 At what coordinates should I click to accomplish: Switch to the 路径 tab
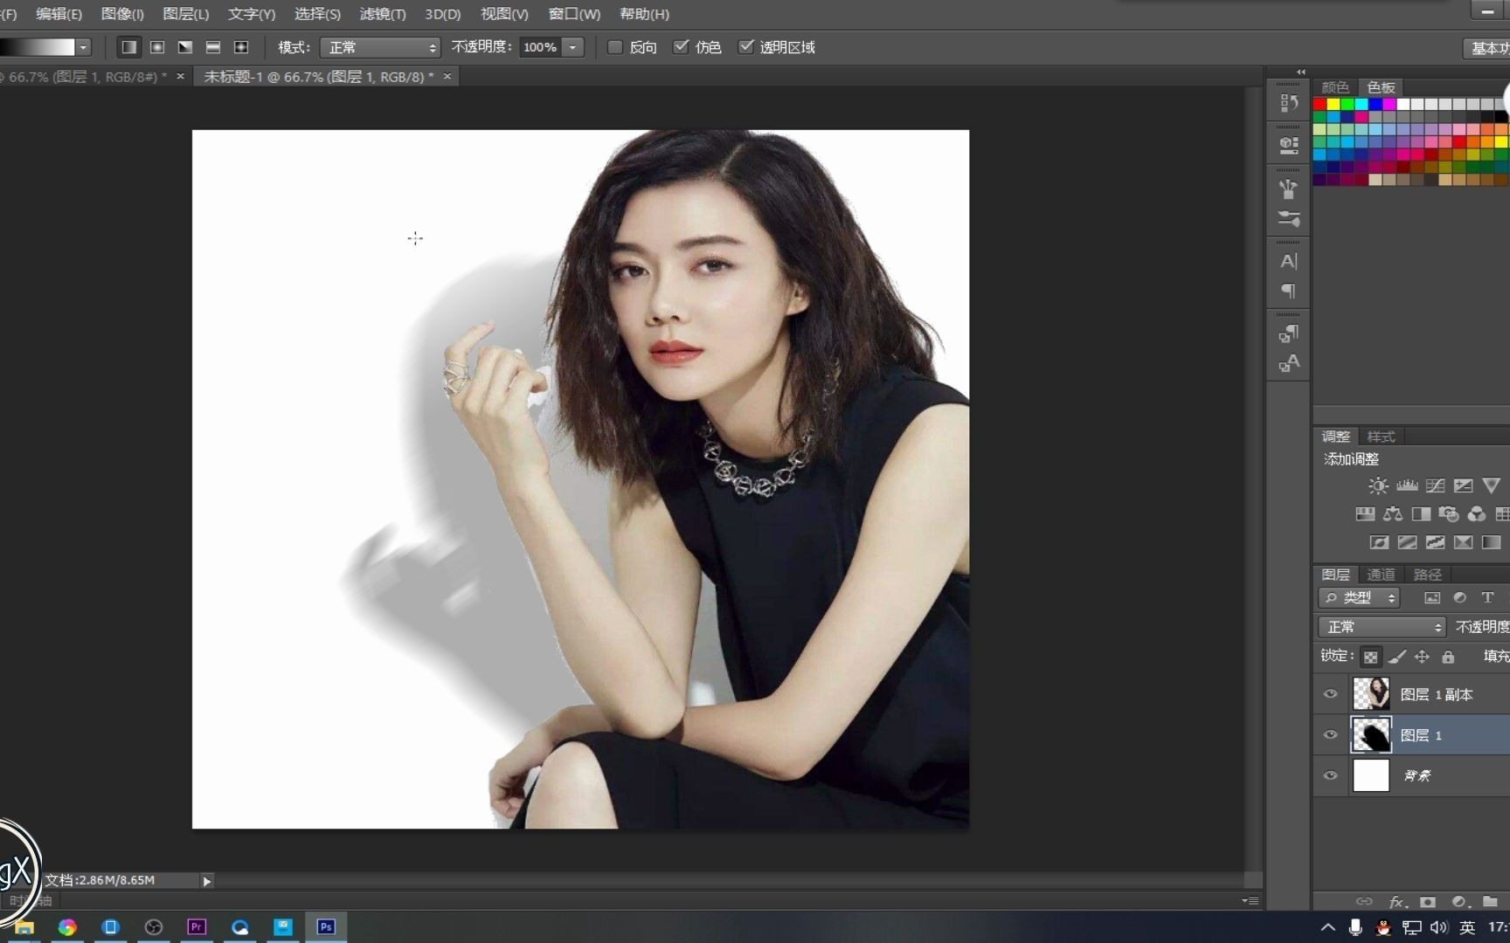click(1427, 575)
